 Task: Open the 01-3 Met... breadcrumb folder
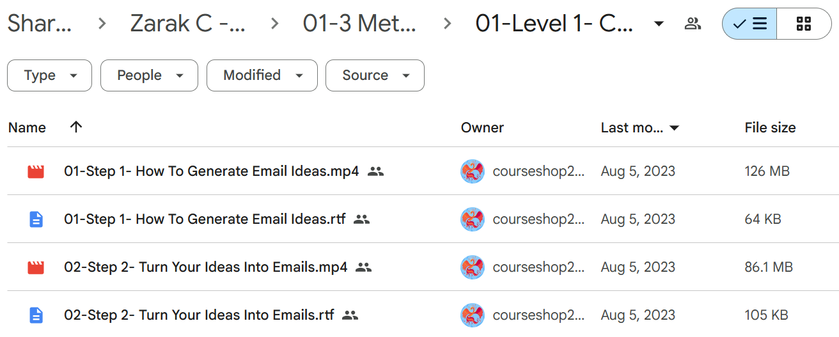pyautogui.click(x=360, y=24)
